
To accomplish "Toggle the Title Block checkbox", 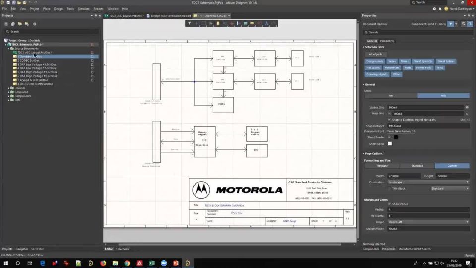I will tap(390, 189).
